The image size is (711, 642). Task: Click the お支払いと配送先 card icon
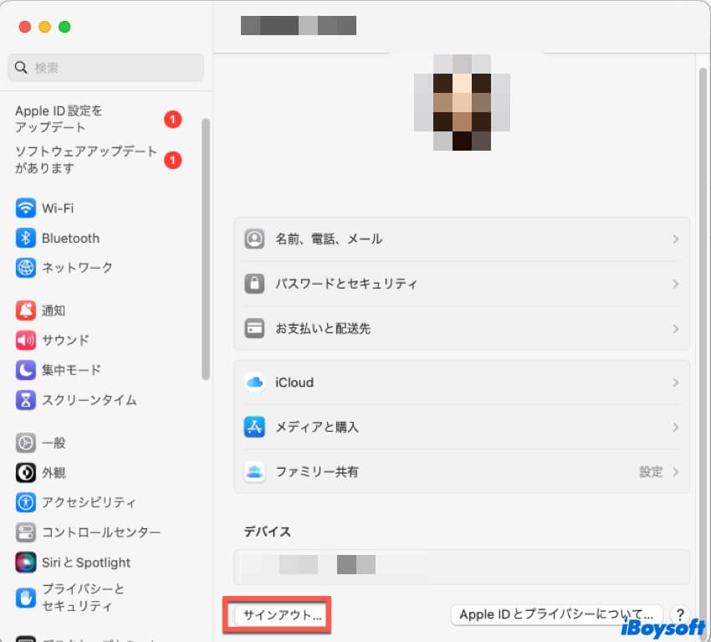(x=254, y=328)
